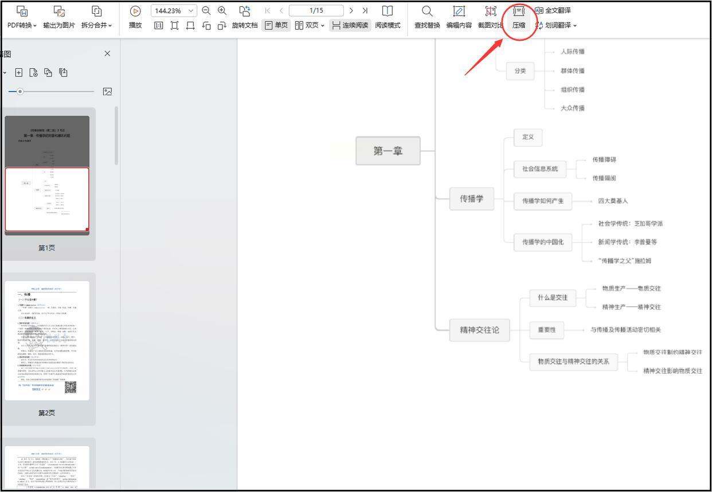Click the 精神交往论 mind map node
This screenshot has width=712, height=492.
pyautogui.click(x=479, y=330)
